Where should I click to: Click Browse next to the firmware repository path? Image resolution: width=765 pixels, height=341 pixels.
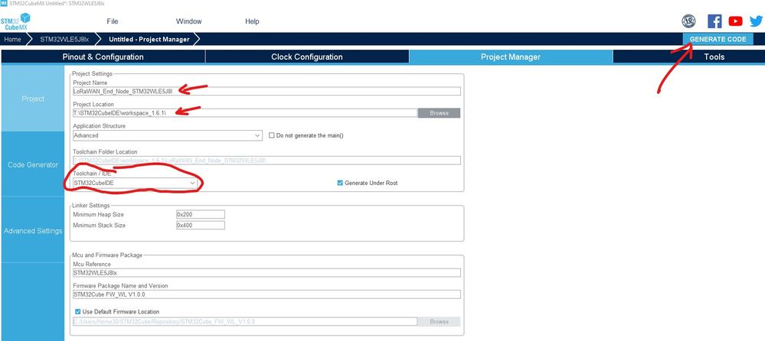[439, 322]
